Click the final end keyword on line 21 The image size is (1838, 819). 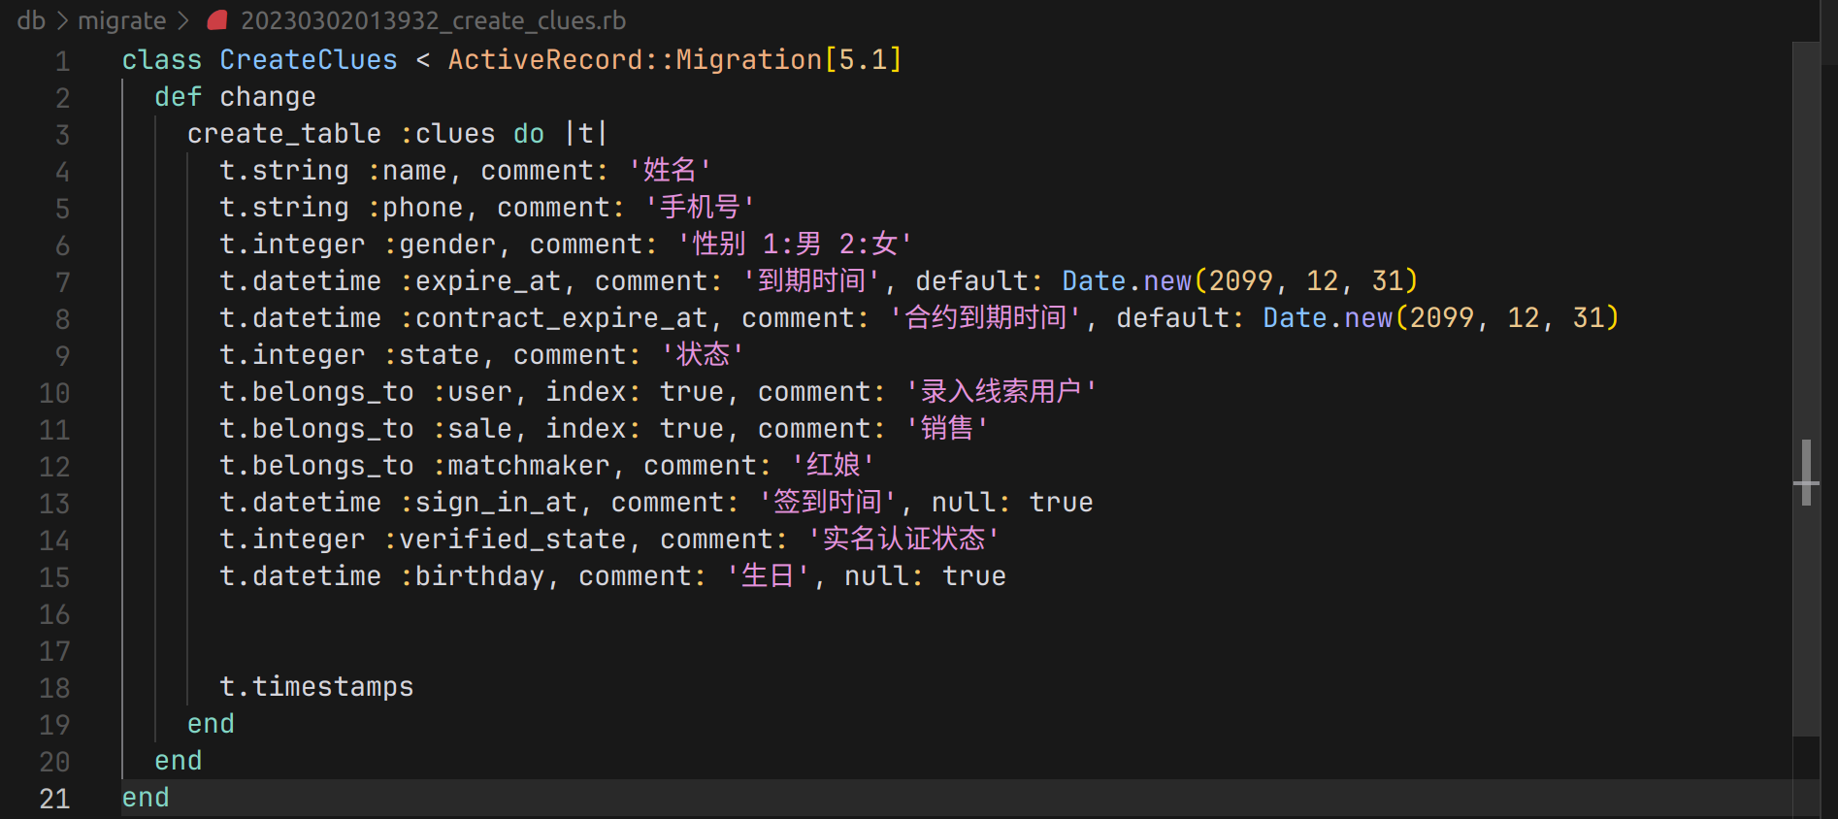[x=146, y=798]
